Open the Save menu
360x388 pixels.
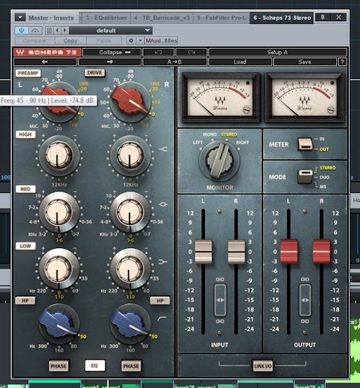[x=305, y=62]
